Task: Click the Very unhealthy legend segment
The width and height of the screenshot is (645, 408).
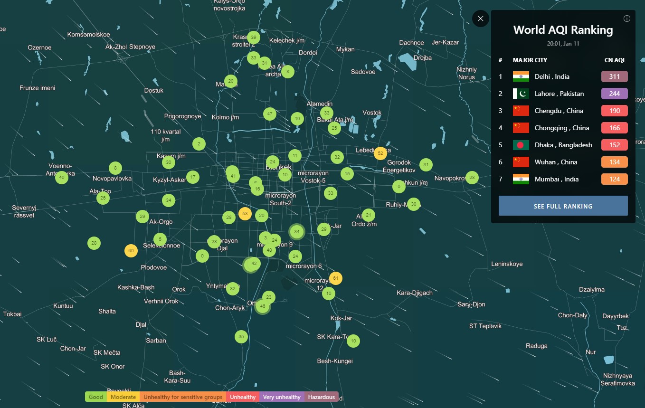Action: [281, 397]
